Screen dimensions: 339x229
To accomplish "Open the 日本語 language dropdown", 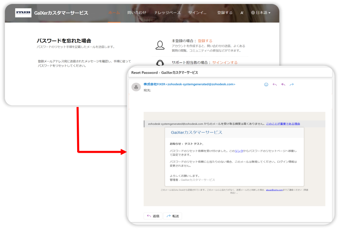I will (x=261, y=13).
